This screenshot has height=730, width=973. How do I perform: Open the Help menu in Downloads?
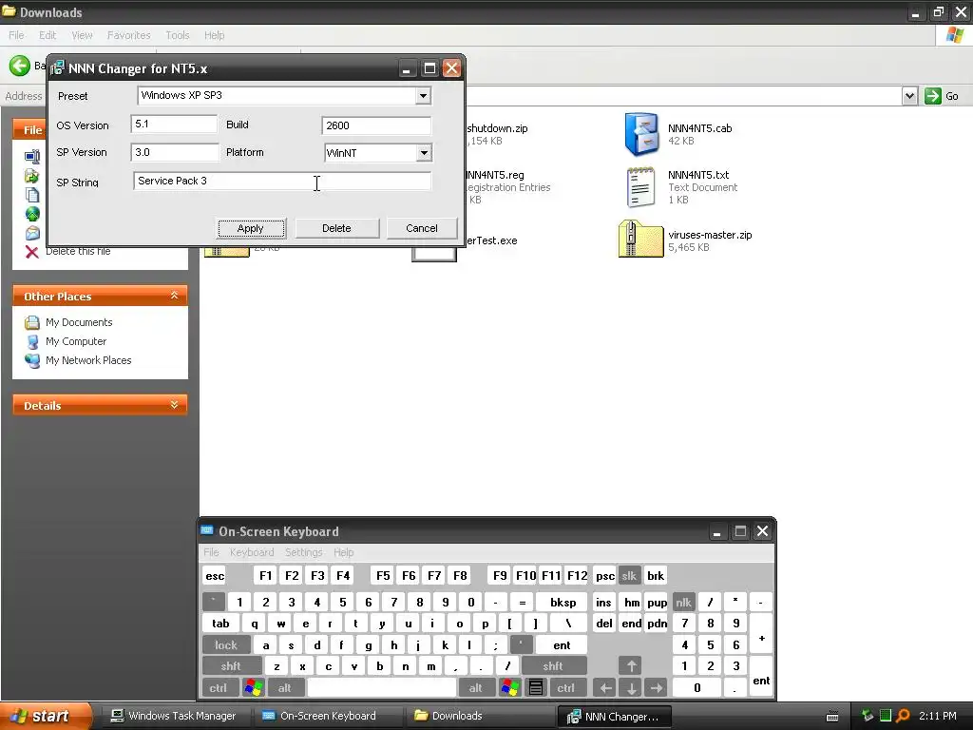click(x=214, y=35)
